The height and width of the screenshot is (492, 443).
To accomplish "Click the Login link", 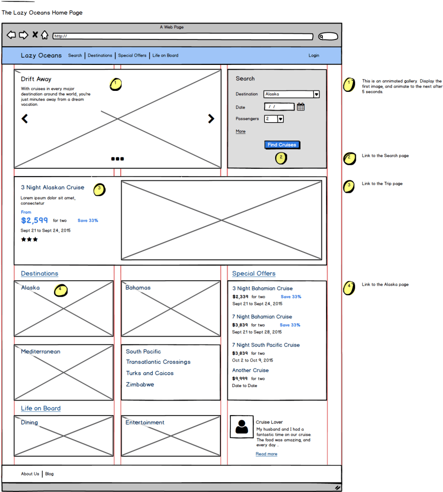I will click(314, 55).
